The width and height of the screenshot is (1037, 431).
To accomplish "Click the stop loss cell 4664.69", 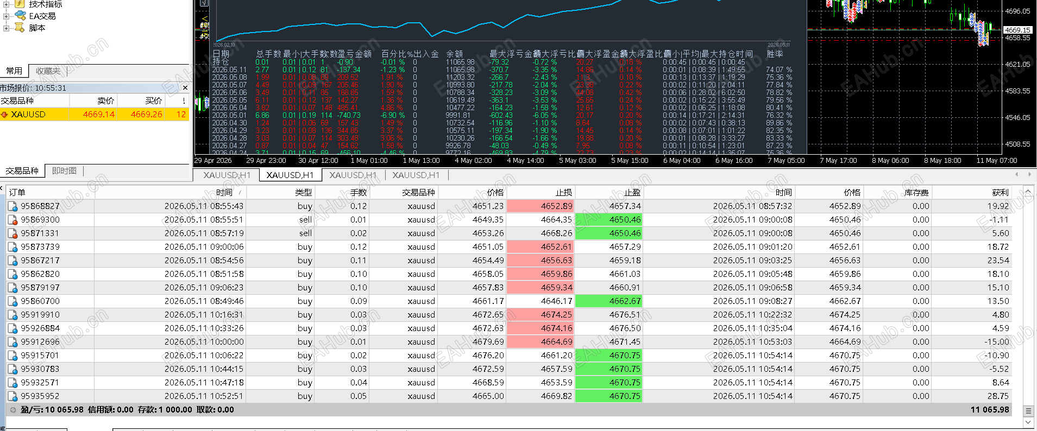I will [x=541, y=342].
